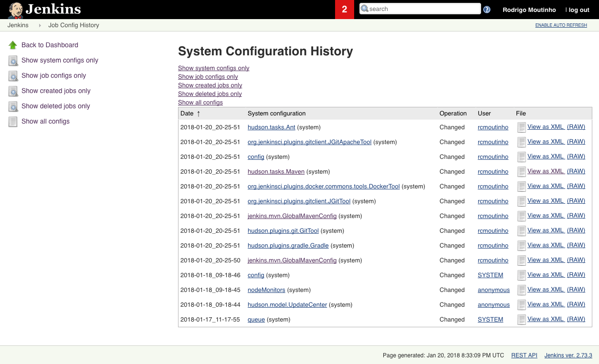The height and width of the screenshot is (364, 599).
Task: Open the hudson.tasks.Maven configuration link
Action: [276, 172]
